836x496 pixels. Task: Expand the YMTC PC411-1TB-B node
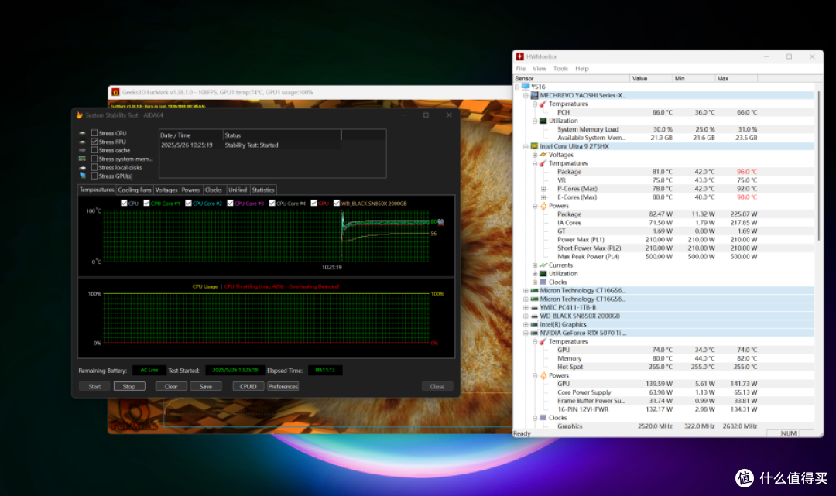point(526,308)
